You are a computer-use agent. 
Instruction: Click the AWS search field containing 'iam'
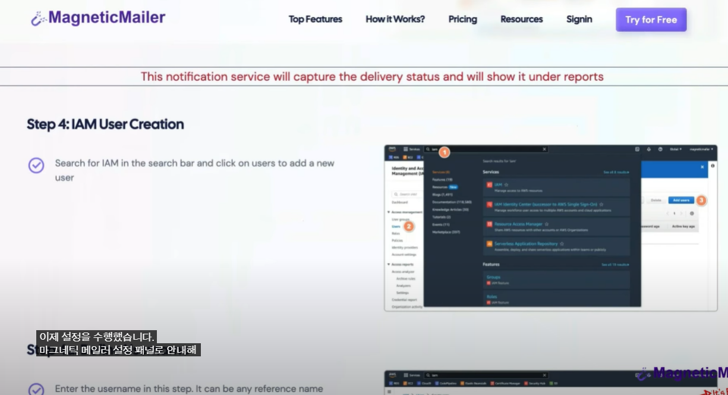tap(486, 149)
